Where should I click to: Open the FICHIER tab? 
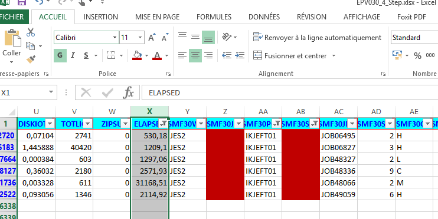[x=14, y=17]
